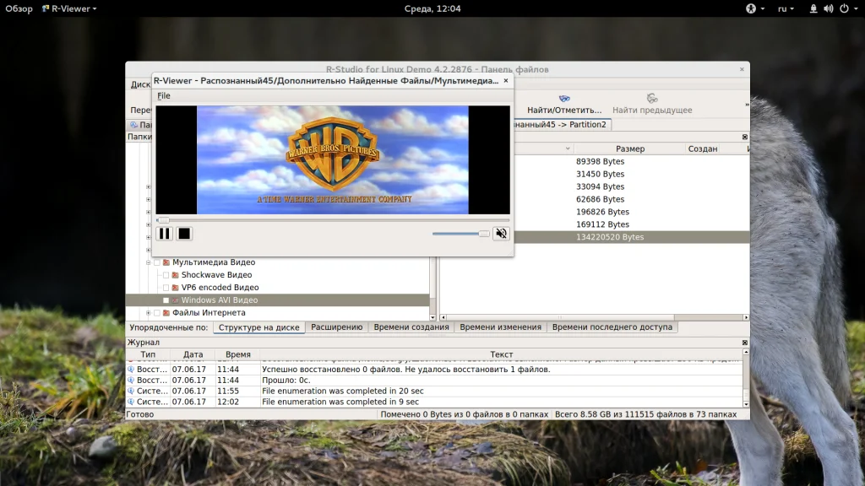Click the Текст column header in Журнал

(501, 355)
